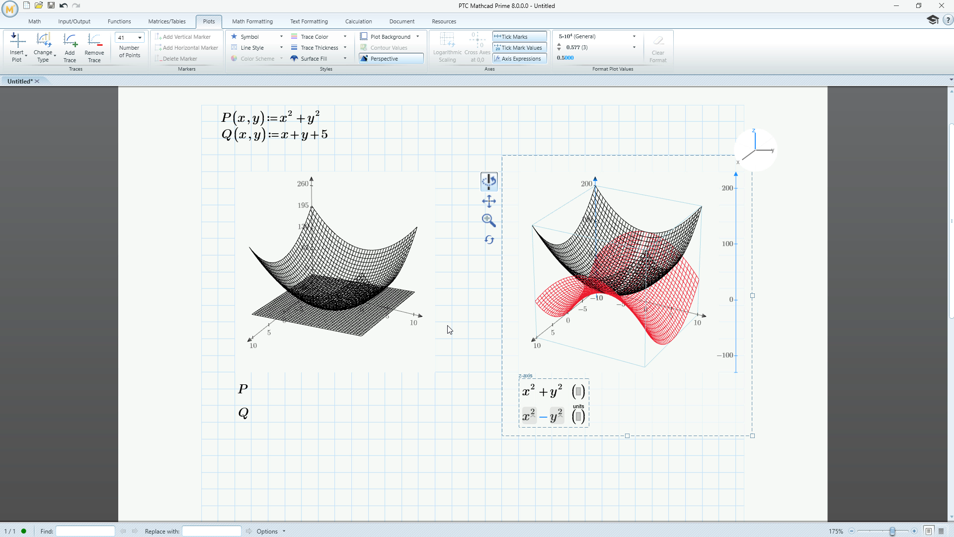The image size is (954, 537).
Task: Click the undo arrow
Action: (64, 5)
